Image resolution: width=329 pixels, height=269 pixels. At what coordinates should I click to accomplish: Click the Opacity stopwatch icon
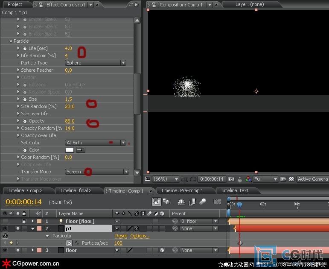25,121
